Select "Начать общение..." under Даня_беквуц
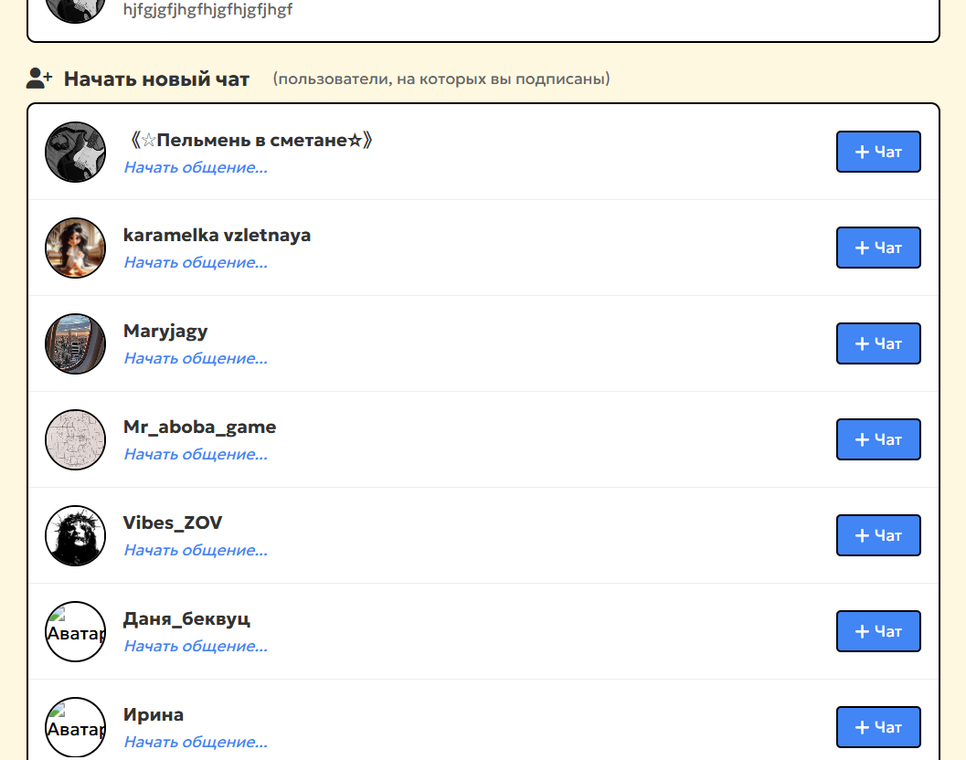This screenshot has width=966, height=760. coord(195,646)
